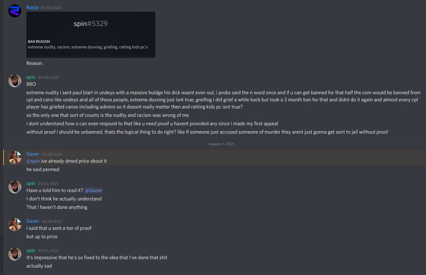The width and height of the screenshot is (426, 275).
Task: Click spin's avatar on the 'It's impressive' message
Action: click(15, 254)
